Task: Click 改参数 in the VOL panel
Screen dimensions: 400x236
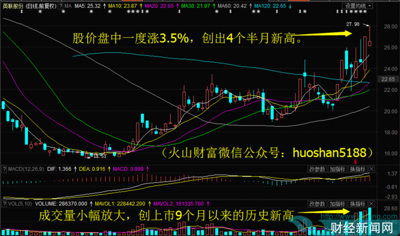Action: 317,204
